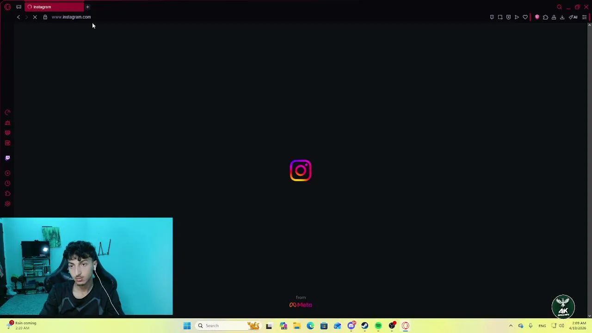
Task: Stop loading the page
Action: click(35, 17)
